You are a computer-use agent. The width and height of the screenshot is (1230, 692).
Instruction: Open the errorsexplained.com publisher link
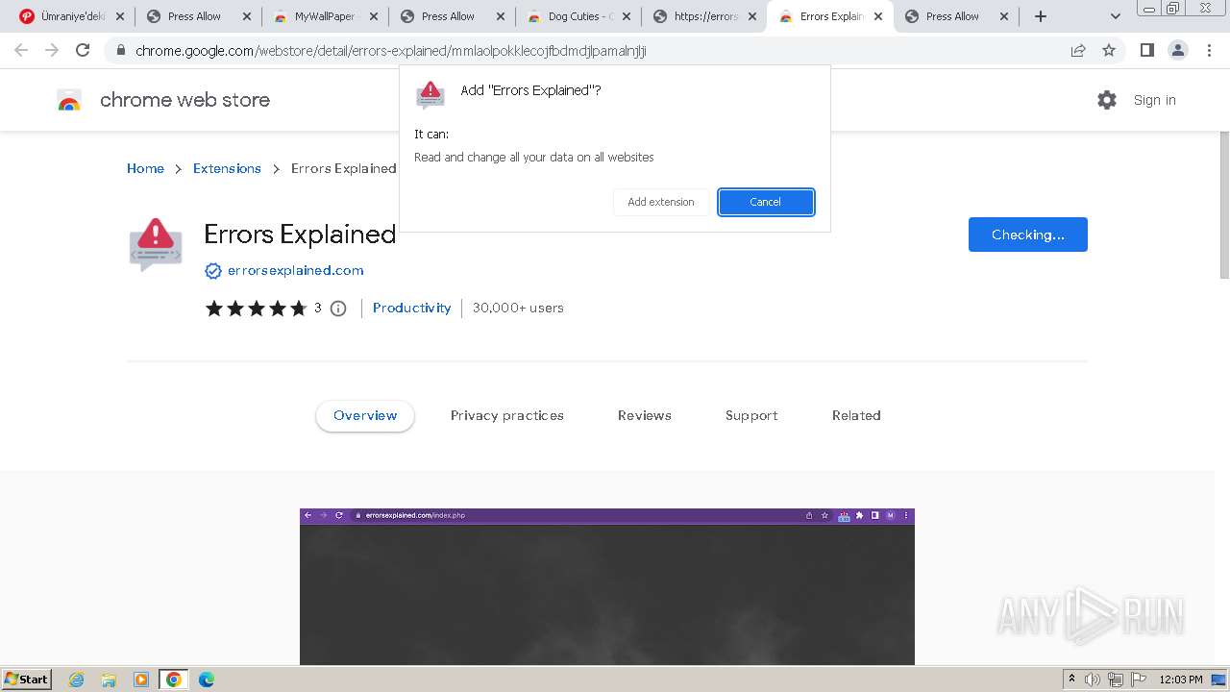pos(295,270)
